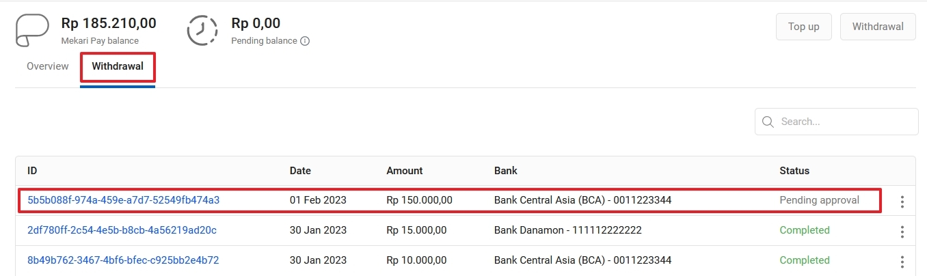Click the Pending approval status text

[820, 200]
